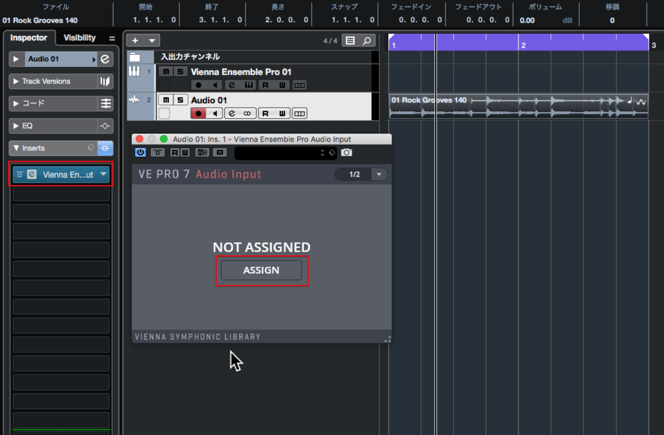This screenshot has height=435, width=664.
Task: Mute the Vienna Ensemble Pro 01 track
Action: point(166,71)
